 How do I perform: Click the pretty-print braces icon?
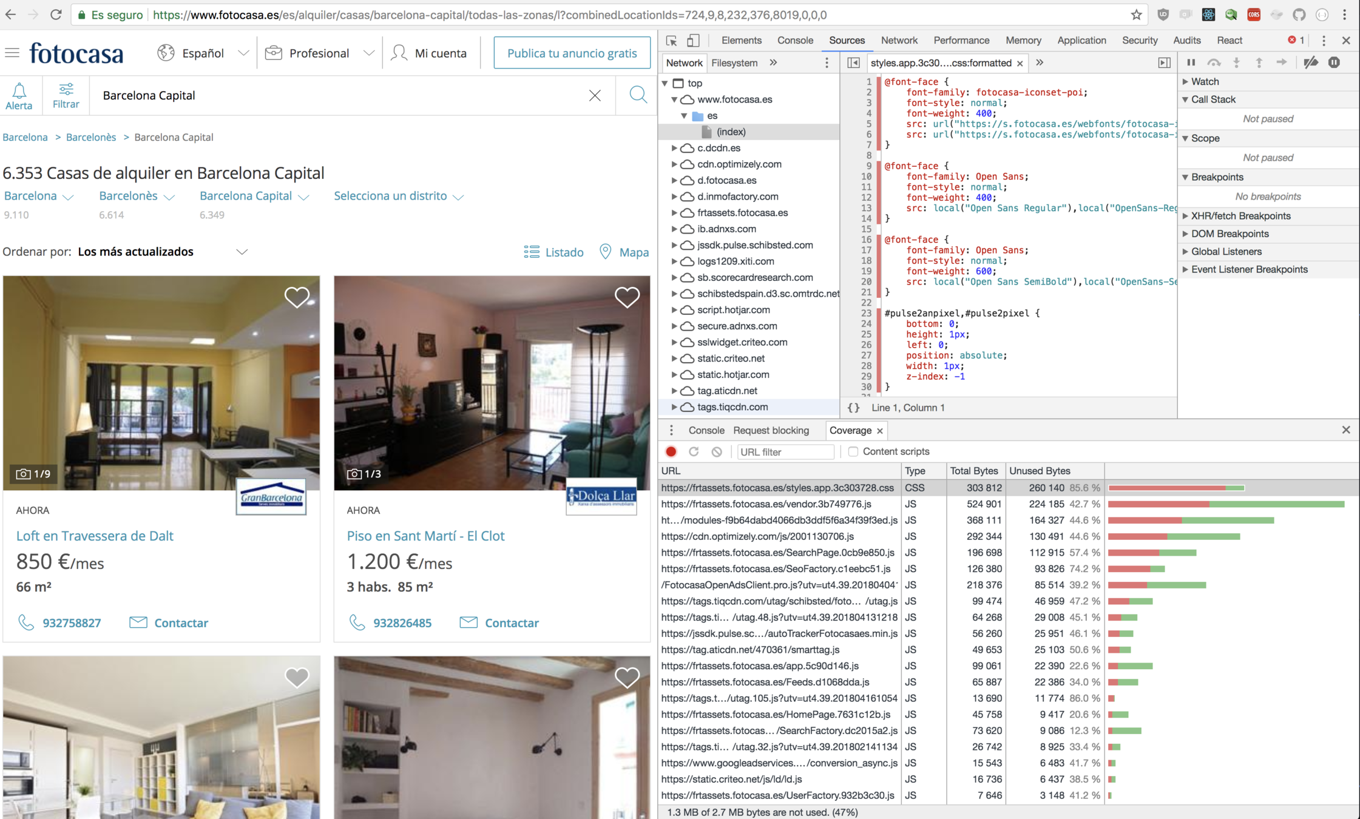(853, 408)
